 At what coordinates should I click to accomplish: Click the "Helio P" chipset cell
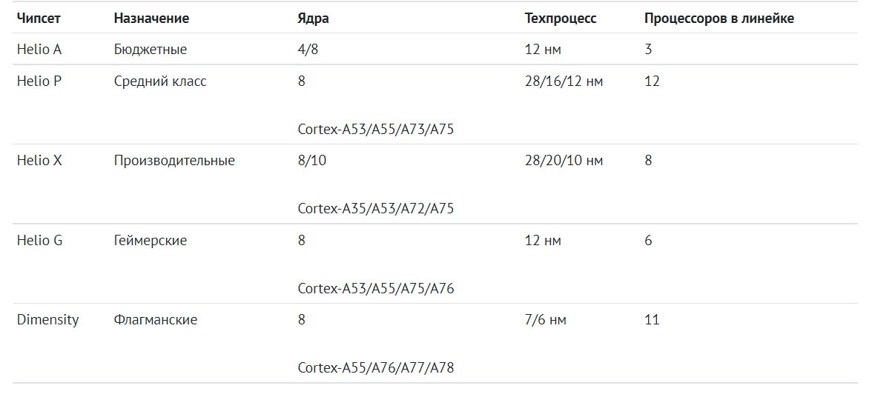click(x=39, y=81)
